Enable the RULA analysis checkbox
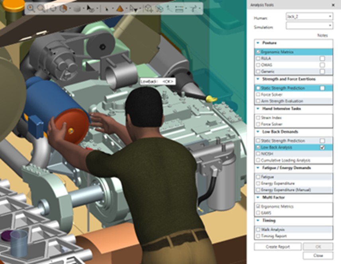Viewport: 341px width, 264px height. tap(258, 59)
